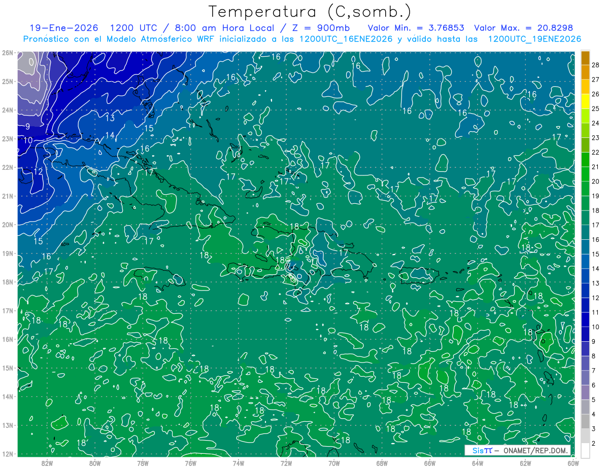The width and height of the screenshot is (609, 470).
Task: Click latitude axis label "20N"
Action: [7, 225]
